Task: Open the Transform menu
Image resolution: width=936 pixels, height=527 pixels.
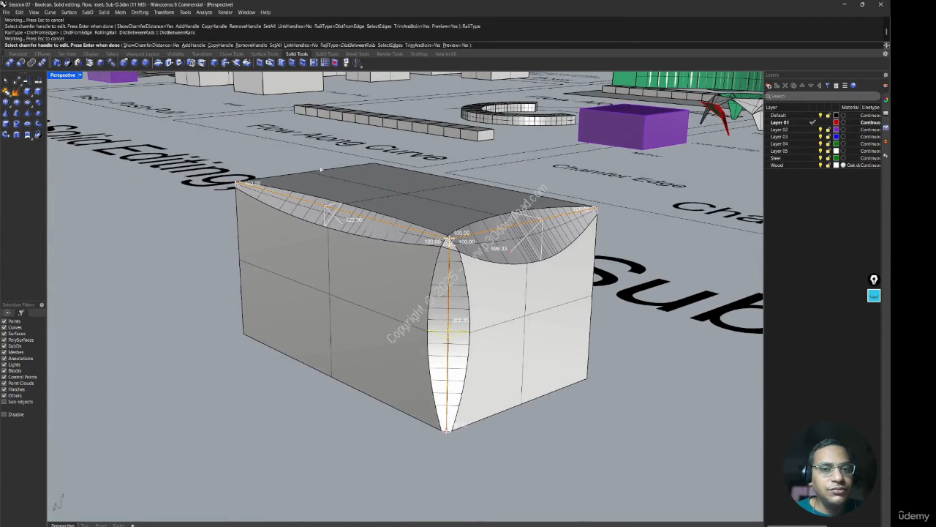Action: pyautogui.click(x=164, y=12)
